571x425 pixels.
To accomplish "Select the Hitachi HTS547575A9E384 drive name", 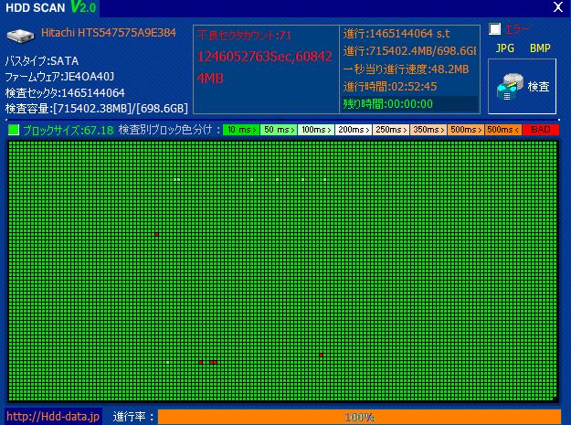I will 109,33.
